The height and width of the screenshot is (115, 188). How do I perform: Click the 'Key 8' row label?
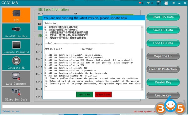pos(39,97)
